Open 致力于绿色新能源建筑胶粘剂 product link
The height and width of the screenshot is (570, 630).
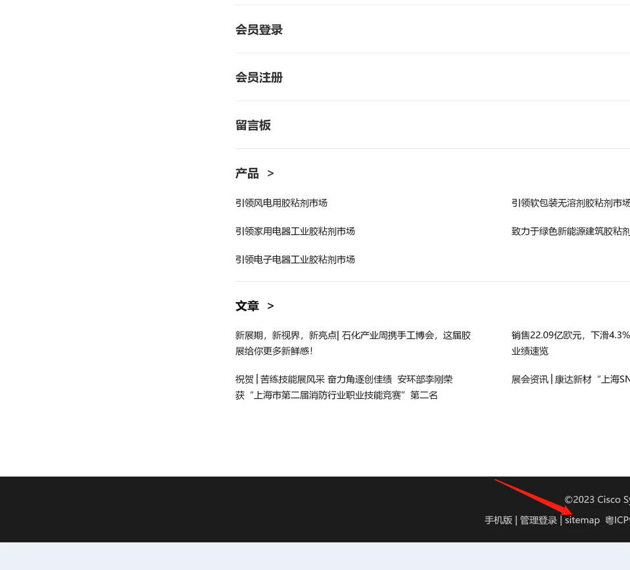click(x=570, y=231)
